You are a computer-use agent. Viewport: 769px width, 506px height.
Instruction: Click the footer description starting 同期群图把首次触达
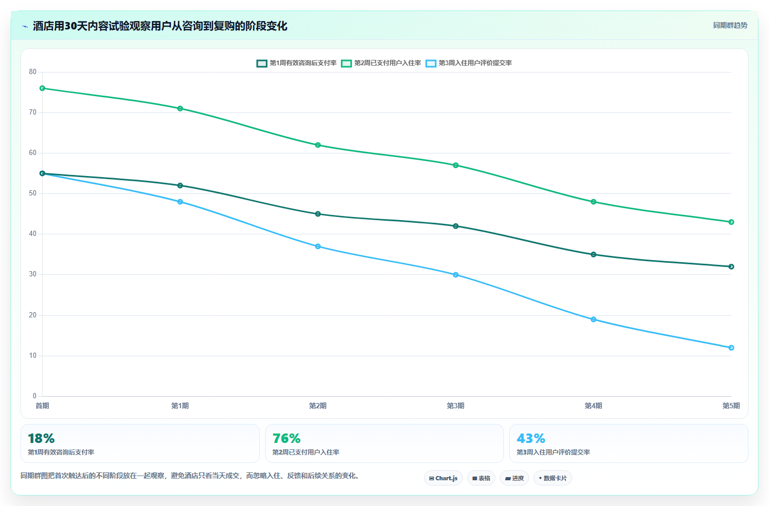click(190, 476)
